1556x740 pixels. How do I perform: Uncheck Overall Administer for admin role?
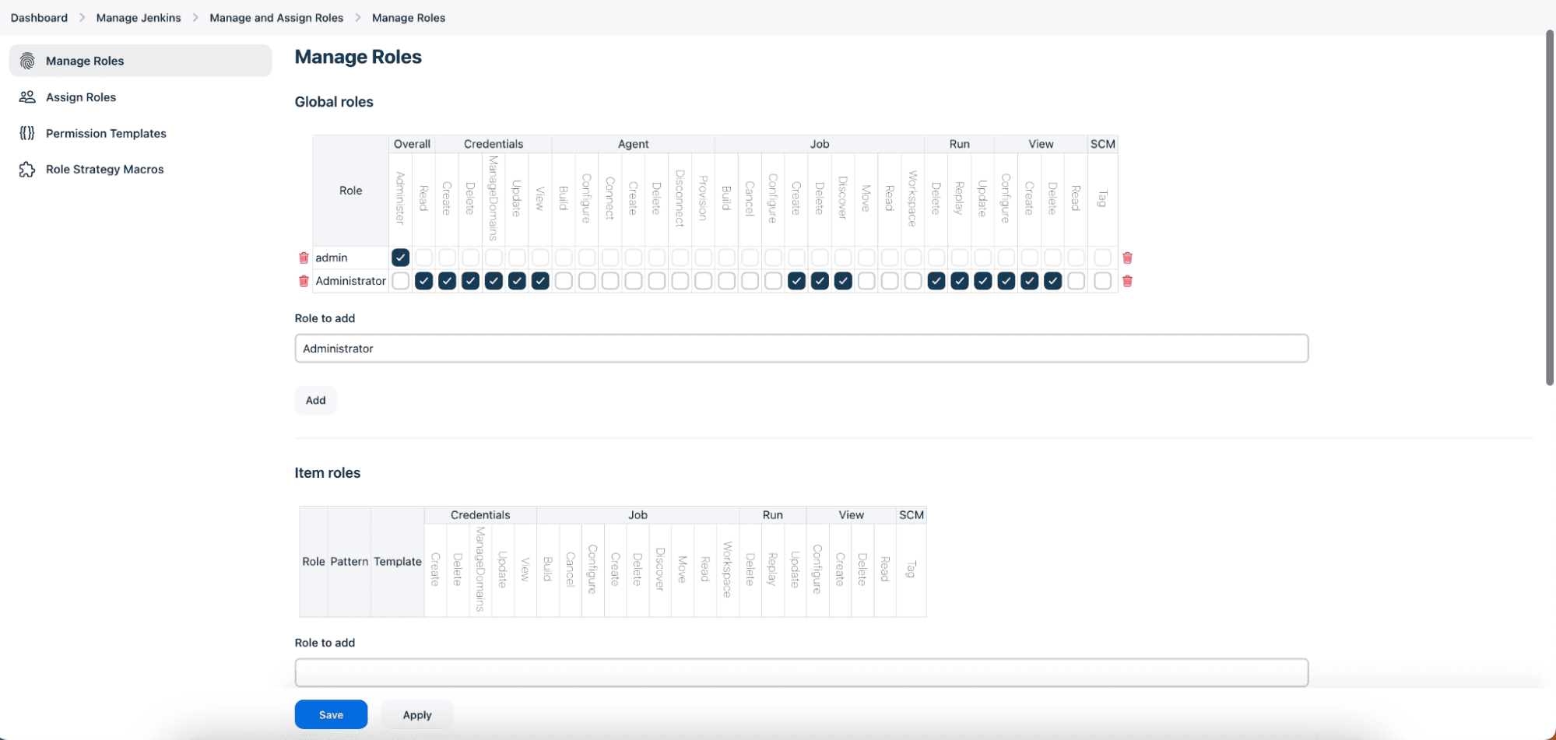[x=400, y=258]
